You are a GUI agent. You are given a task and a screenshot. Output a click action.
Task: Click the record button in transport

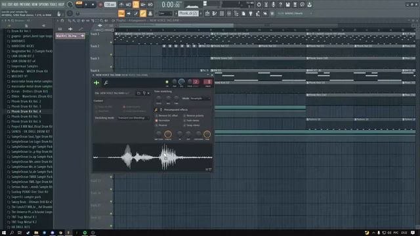(x=100, y=5)
